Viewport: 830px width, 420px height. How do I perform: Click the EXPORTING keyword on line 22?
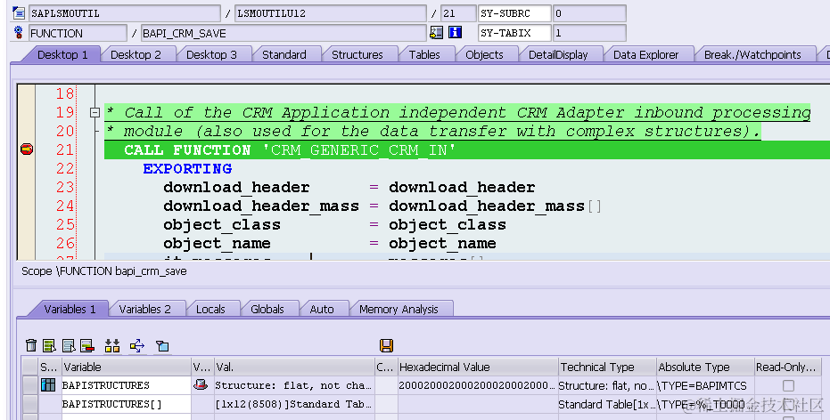pos(187,168)
